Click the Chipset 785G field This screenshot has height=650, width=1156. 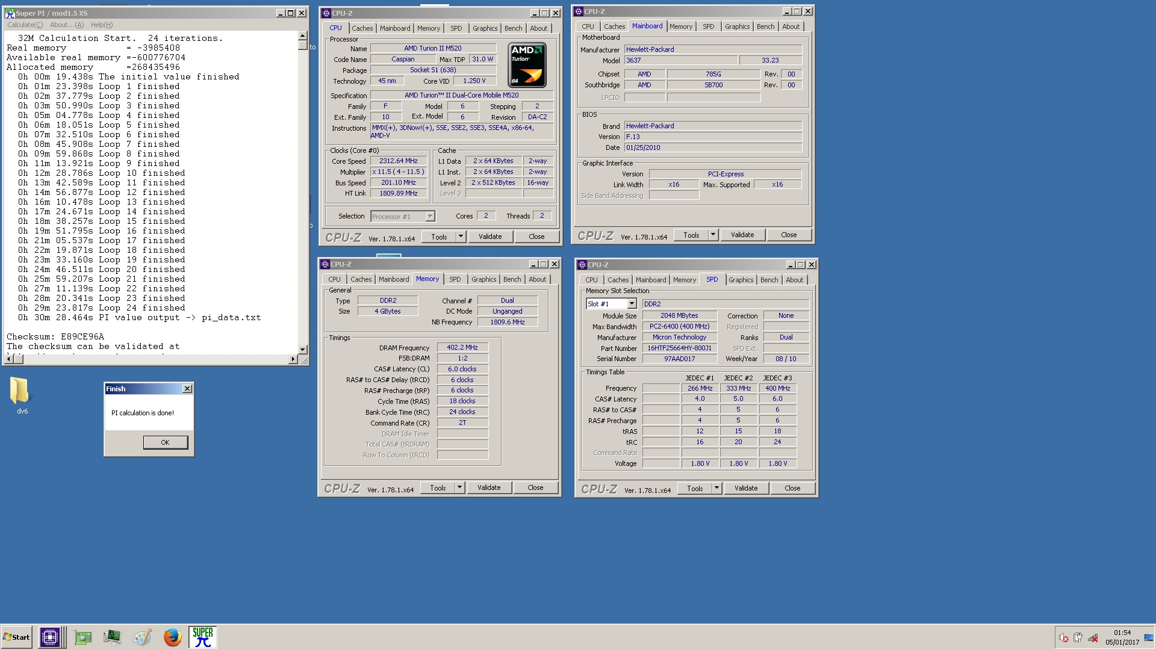coord(713,74)
